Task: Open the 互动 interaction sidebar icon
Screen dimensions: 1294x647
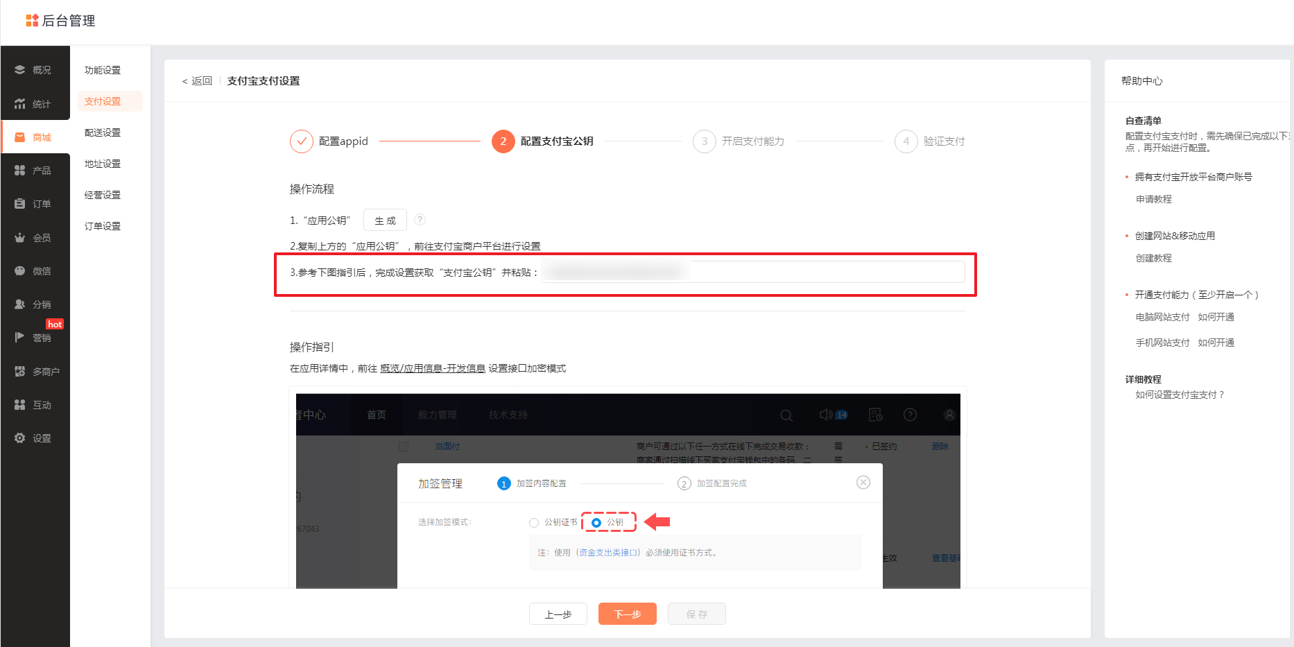Action: pyautogui.click(x=19, y=405)
